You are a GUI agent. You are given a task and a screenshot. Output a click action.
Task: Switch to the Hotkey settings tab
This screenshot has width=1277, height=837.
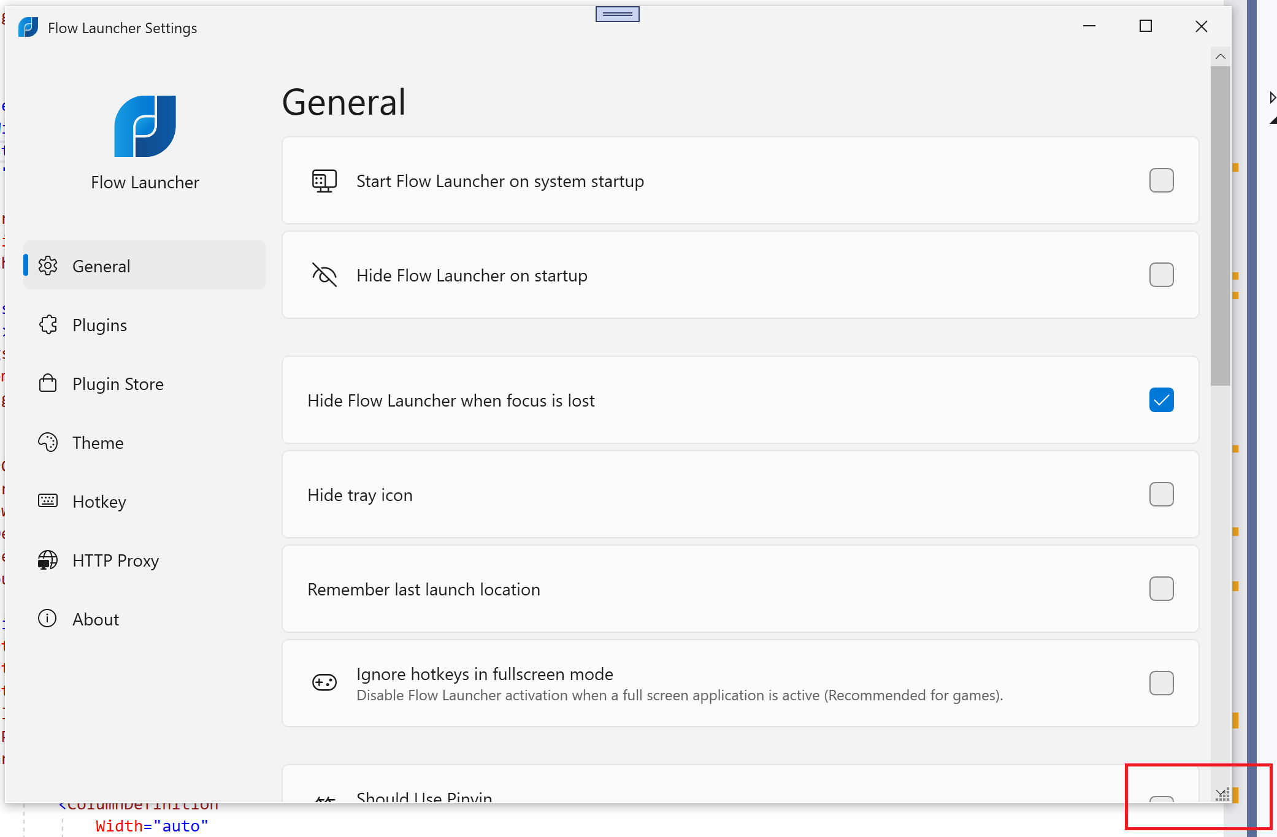99,502
